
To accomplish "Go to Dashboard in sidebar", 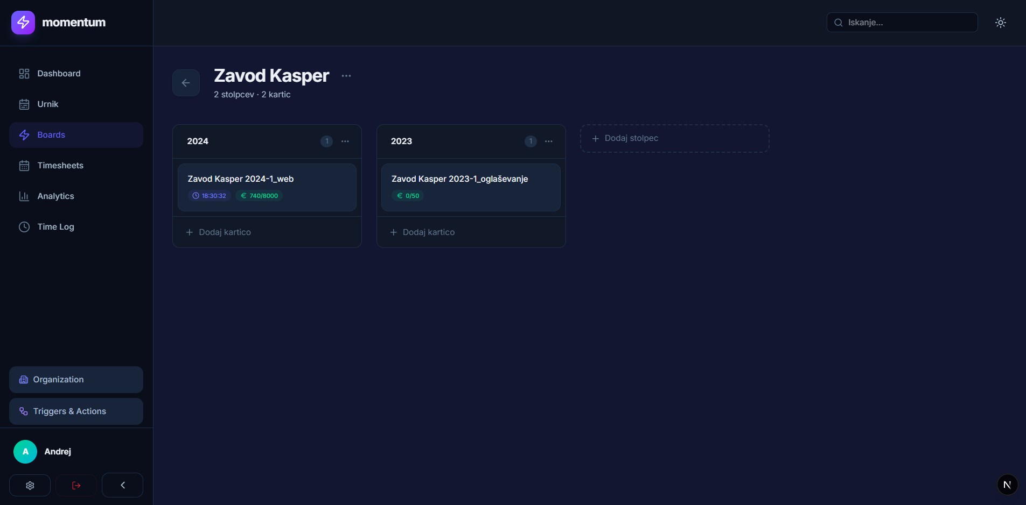I will click(59, 74).
